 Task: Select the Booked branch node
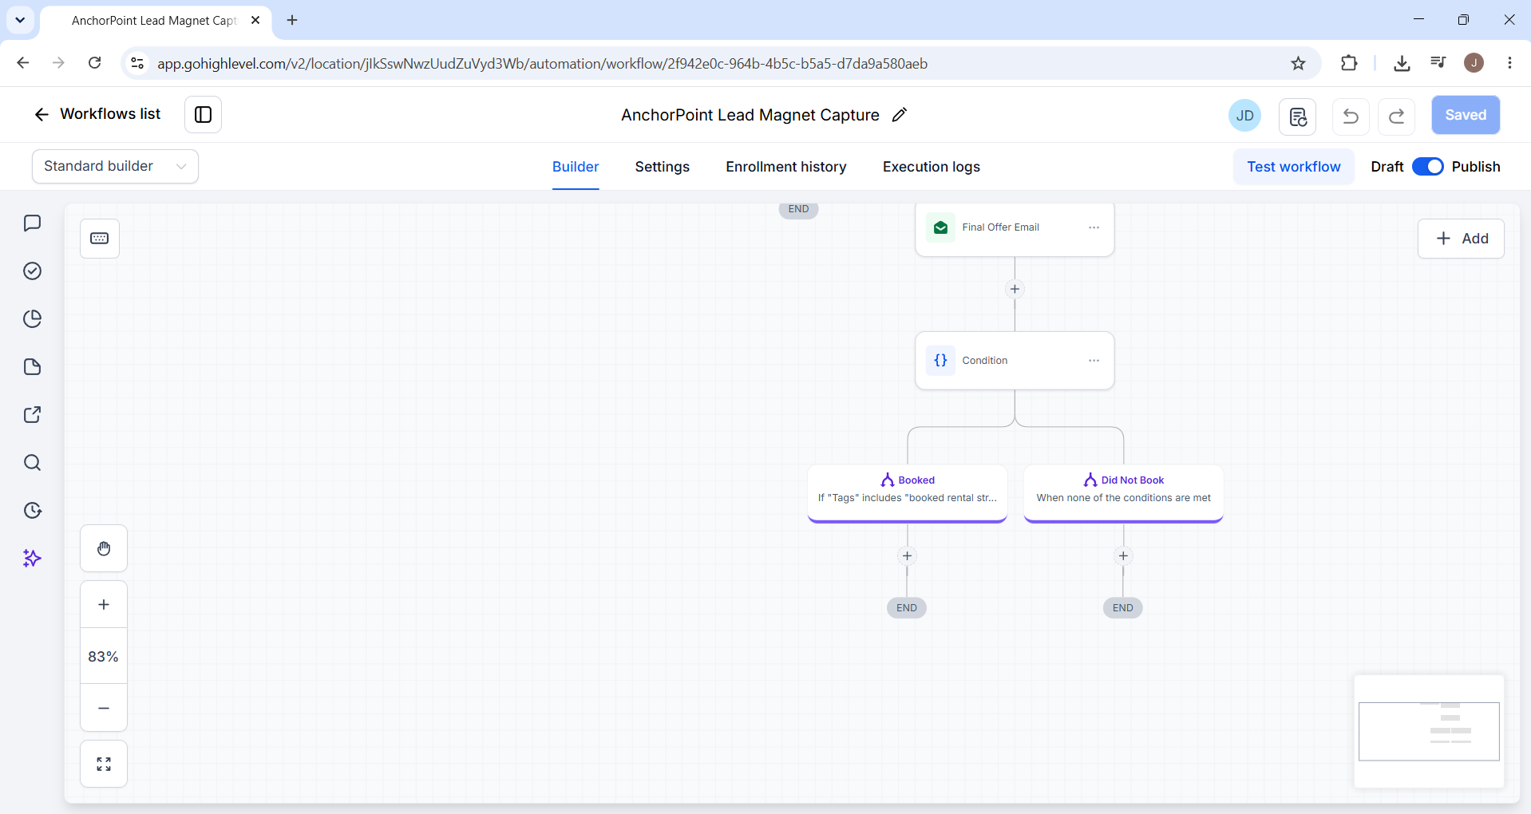[908, 493]
